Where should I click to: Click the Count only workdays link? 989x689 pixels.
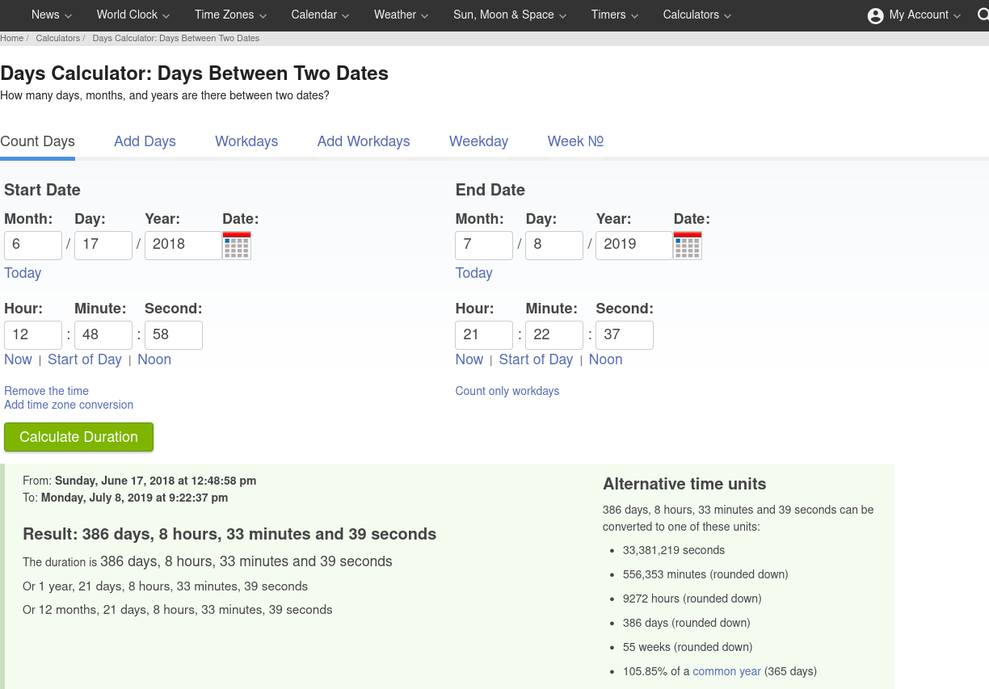click(x=507, y=391)
